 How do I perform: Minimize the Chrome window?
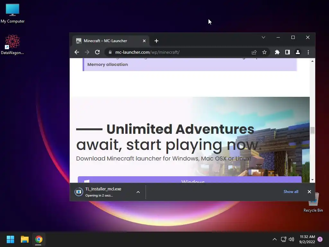[278, 37]
